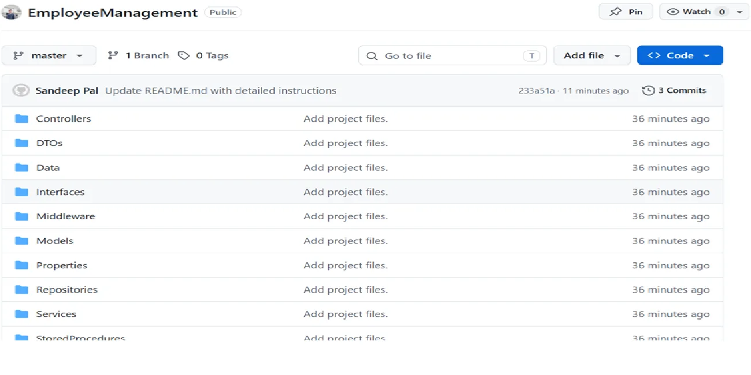Open the Models folder name
Viewport: 751px width, 375px height.
tap(55, 241)
